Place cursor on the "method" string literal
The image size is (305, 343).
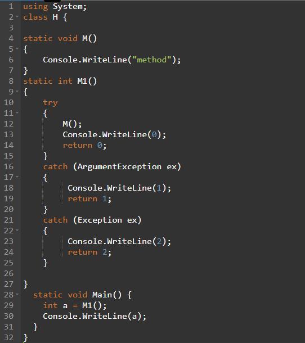point(152,60)
